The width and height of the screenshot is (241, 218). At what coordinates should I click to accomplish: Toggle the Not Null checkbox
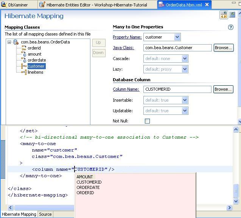pos(147,121)
